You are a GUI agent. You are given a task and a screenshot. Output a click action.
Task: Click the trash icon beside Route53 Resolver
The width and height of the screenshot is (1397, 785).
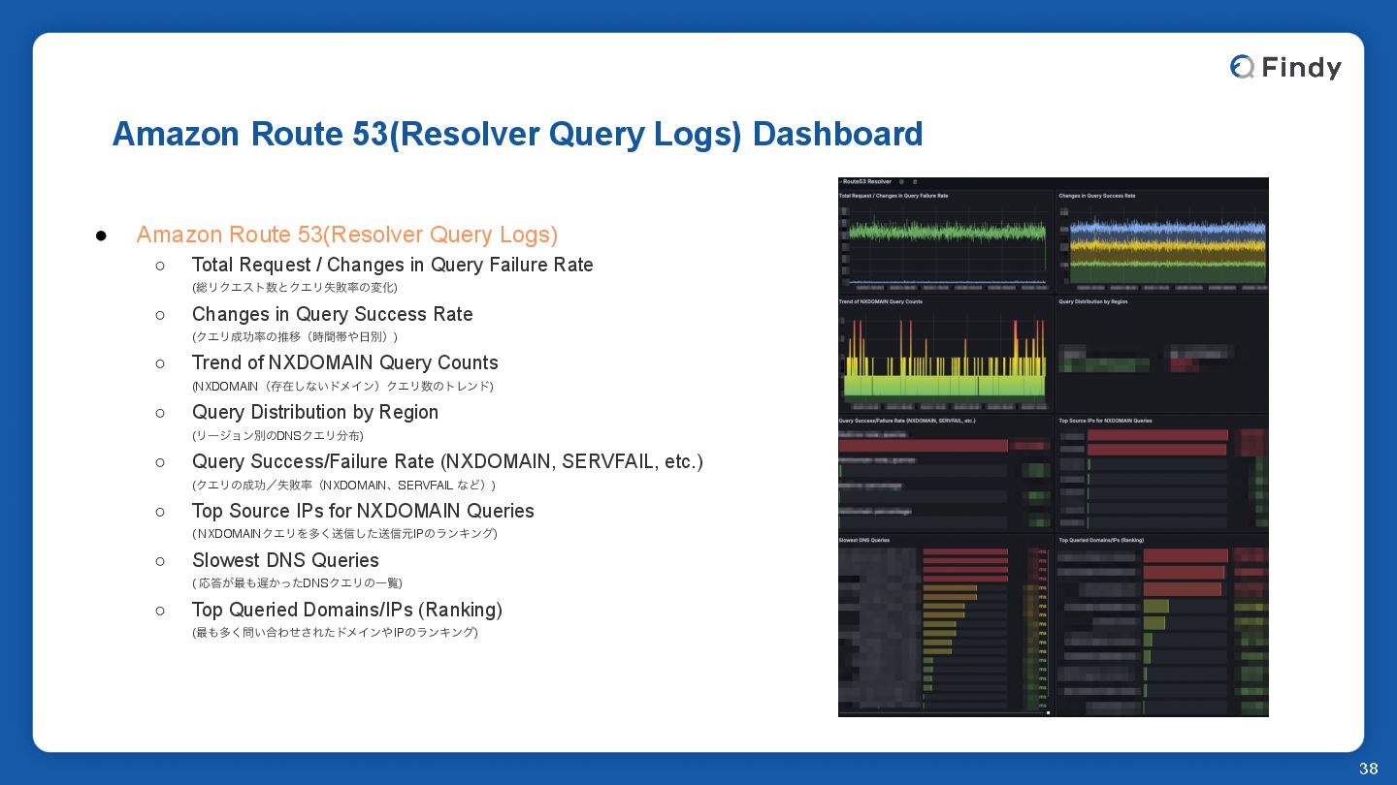pos(915,181)
